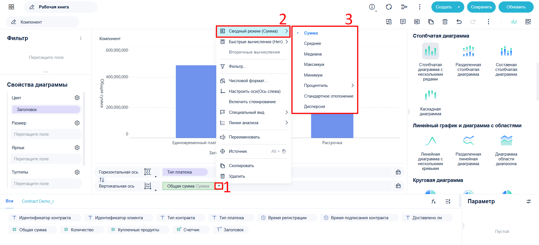539x245 pixels.
Task: Choose the Average aggregation option
Action: (x=312, y=43)
